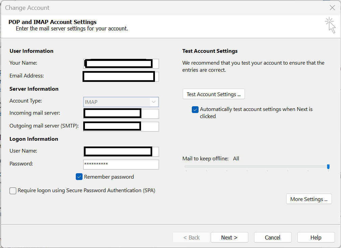Focus the Your Name input field
Screen dimensions: 341x248
coord(121,63)
